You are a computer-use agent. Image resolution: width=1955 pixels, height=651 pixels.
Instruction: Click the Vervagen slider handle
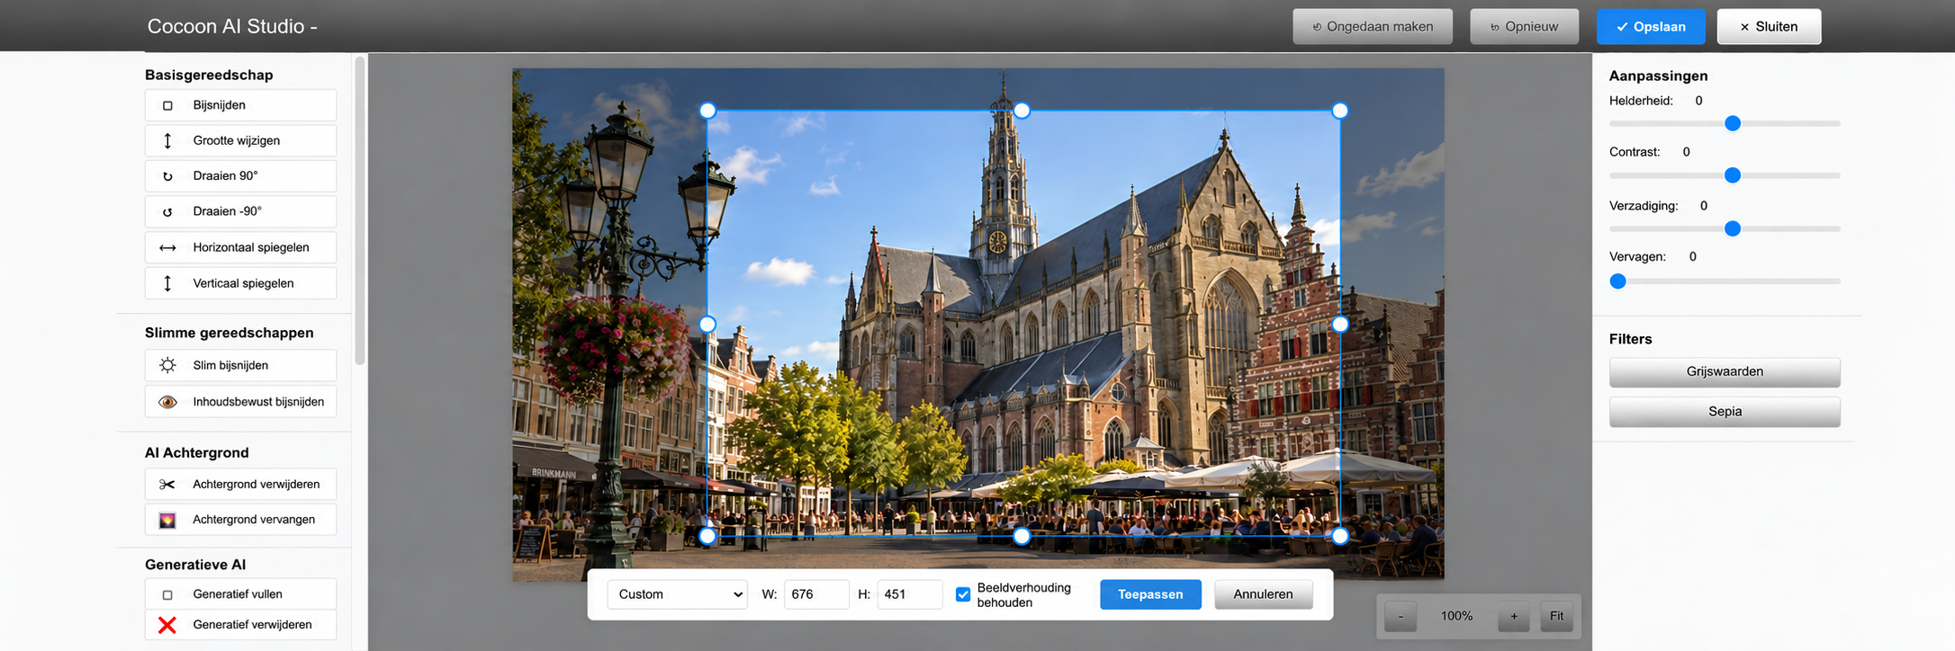(x=1618, y=281)
